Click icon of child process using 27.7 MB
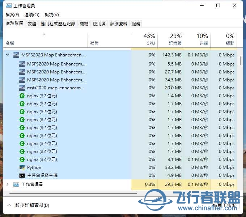 22,72
